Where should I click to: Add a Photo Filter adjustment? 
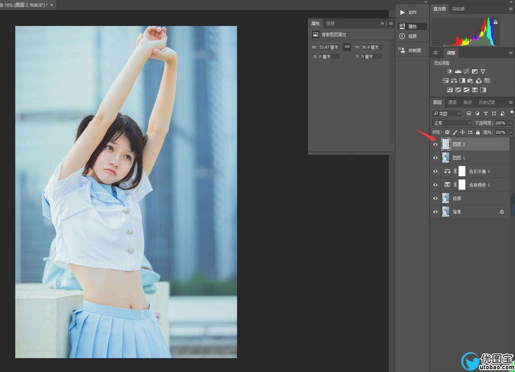470,81
